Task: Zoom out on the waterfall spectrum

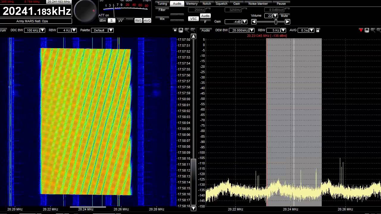Action: click(193, 30)
